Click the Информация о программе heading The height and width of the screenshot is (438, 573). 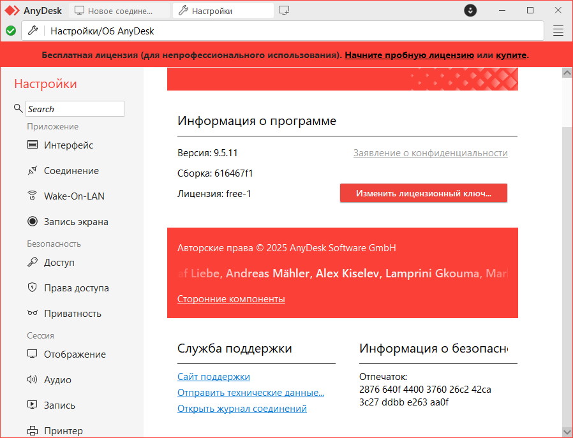tap(257, 120)
